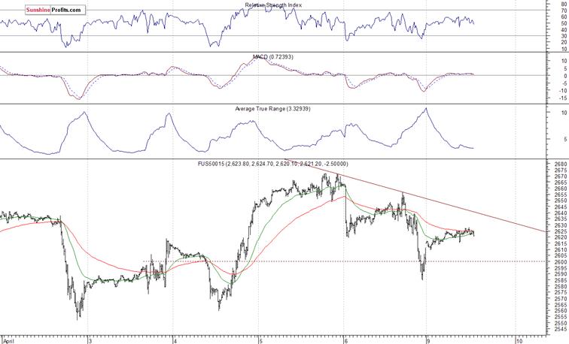Click date label 4 on time axis
This screenshot has height=344, width=569.
click(x=175, y=341)
